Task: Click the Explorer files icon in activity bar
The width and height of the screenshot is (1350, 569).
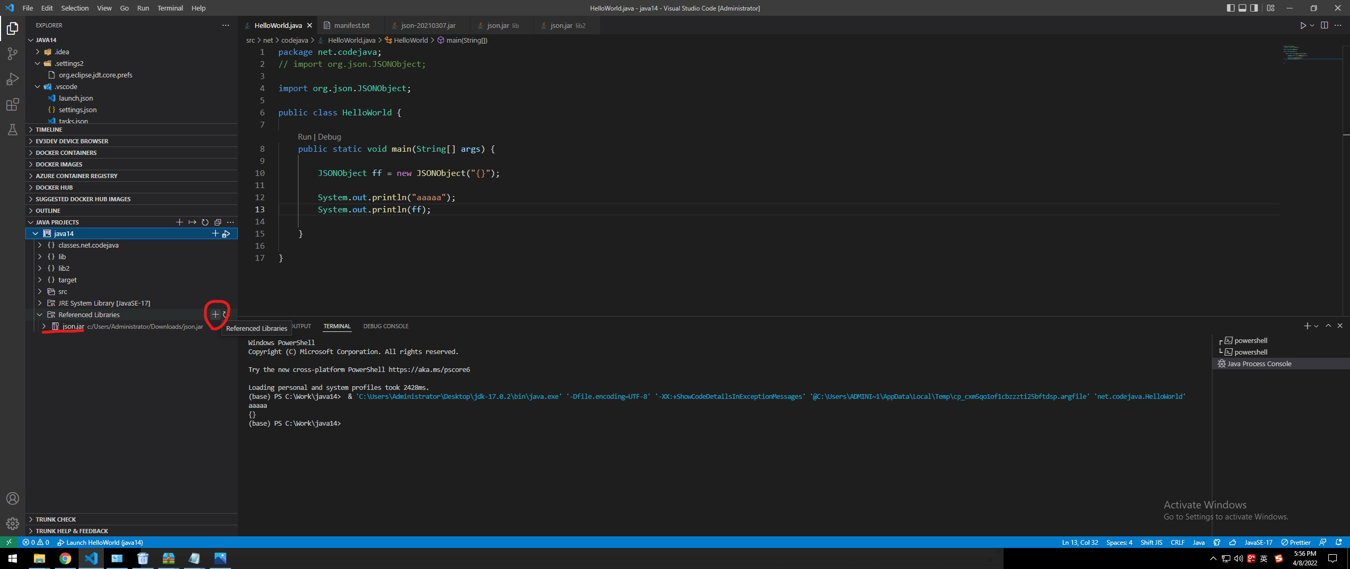Action: pyautogui.click(x=13, y=28)
